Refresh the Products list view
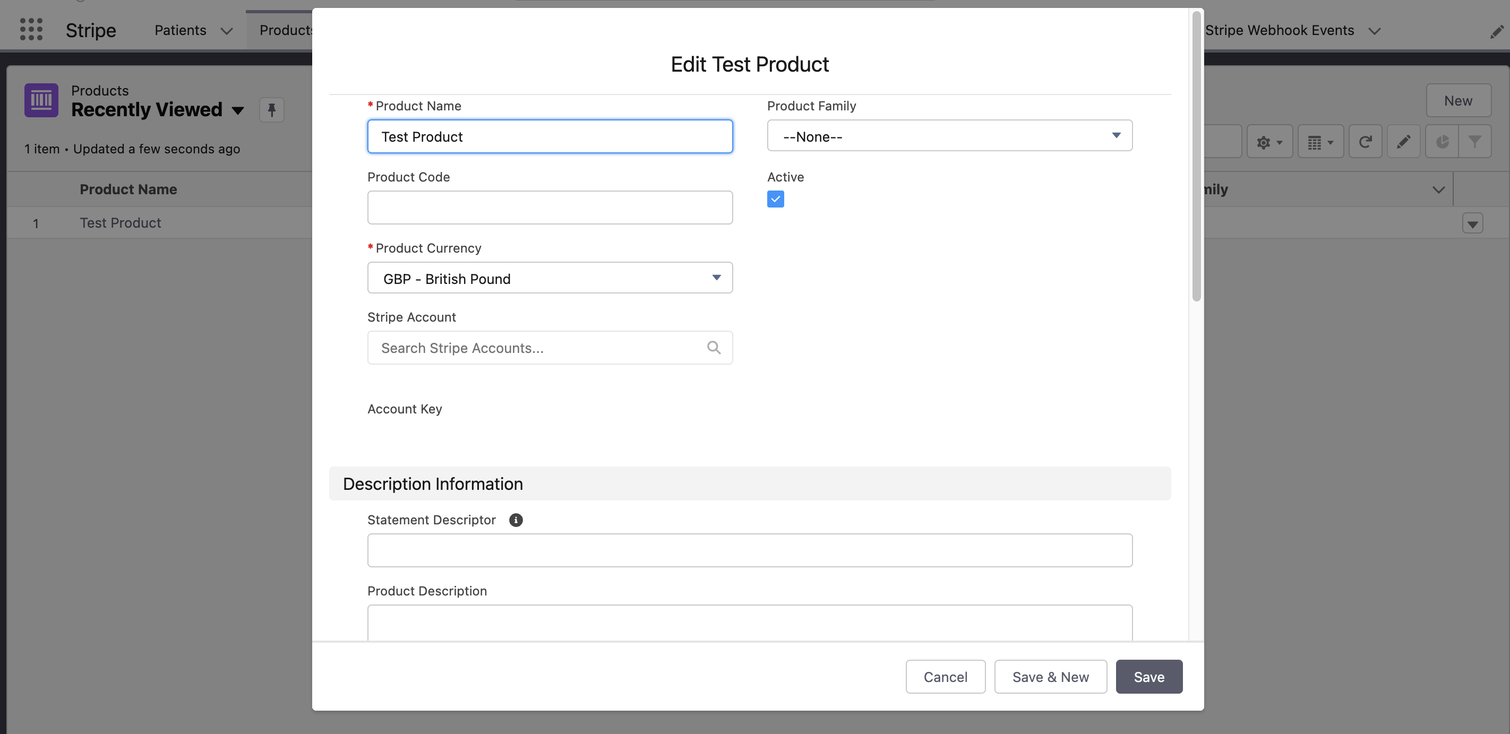The image size is (1510, 734). click(x=1365, y=142)
